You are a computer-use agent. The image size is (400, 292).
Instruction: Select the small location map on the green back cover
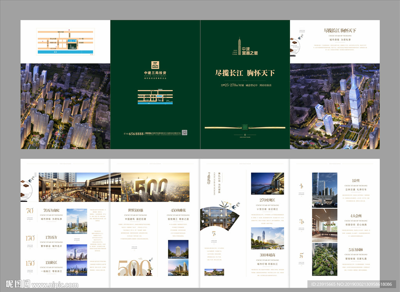(155, 97)
